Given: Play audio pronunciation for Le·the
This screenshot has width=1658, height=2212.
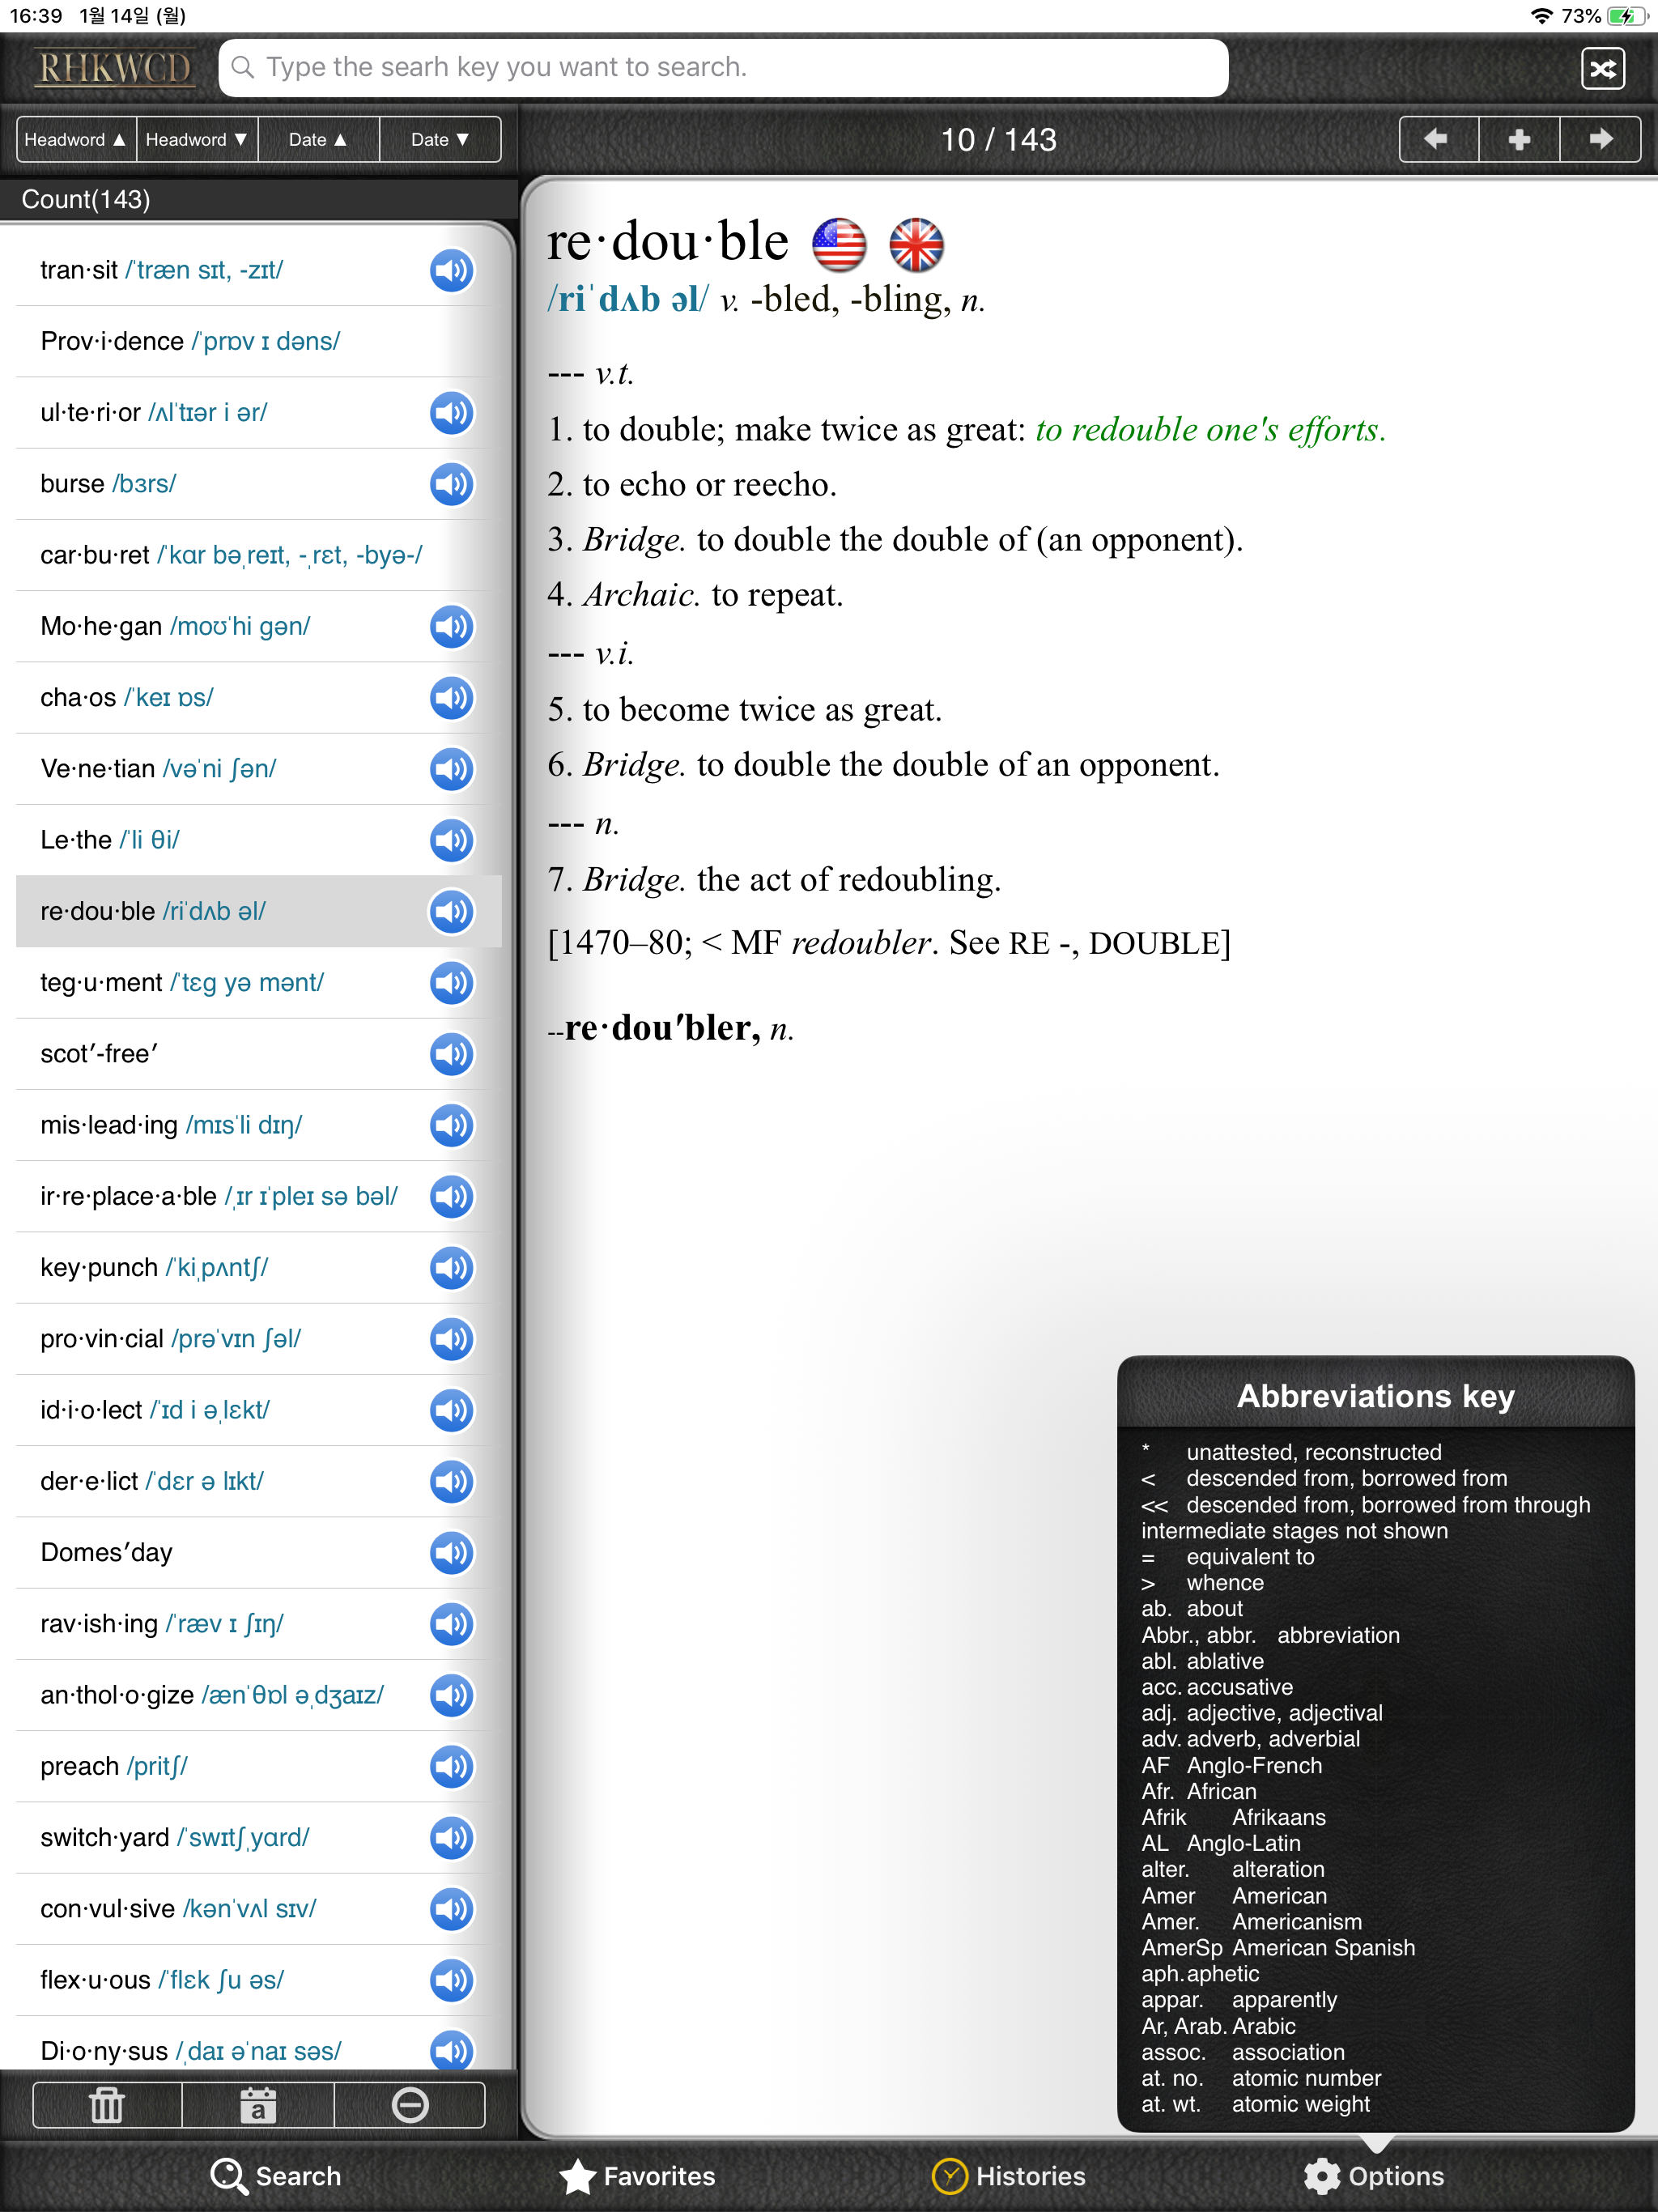Looking at the screenshot, I should pos(451,840).
